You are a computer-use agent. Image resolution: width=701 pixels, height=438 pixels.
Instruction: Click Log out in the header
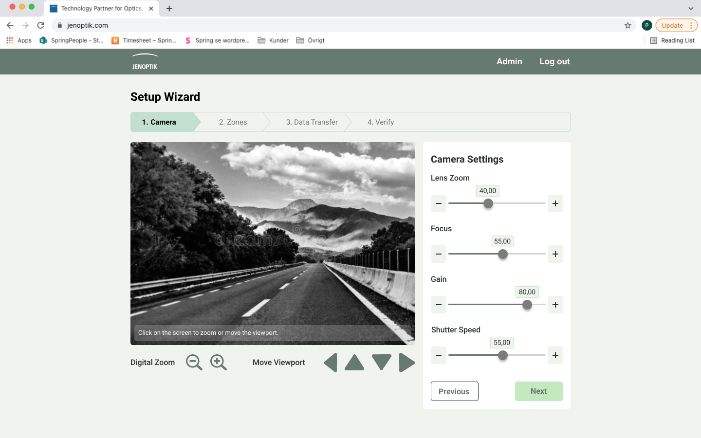tap(554, 61)
